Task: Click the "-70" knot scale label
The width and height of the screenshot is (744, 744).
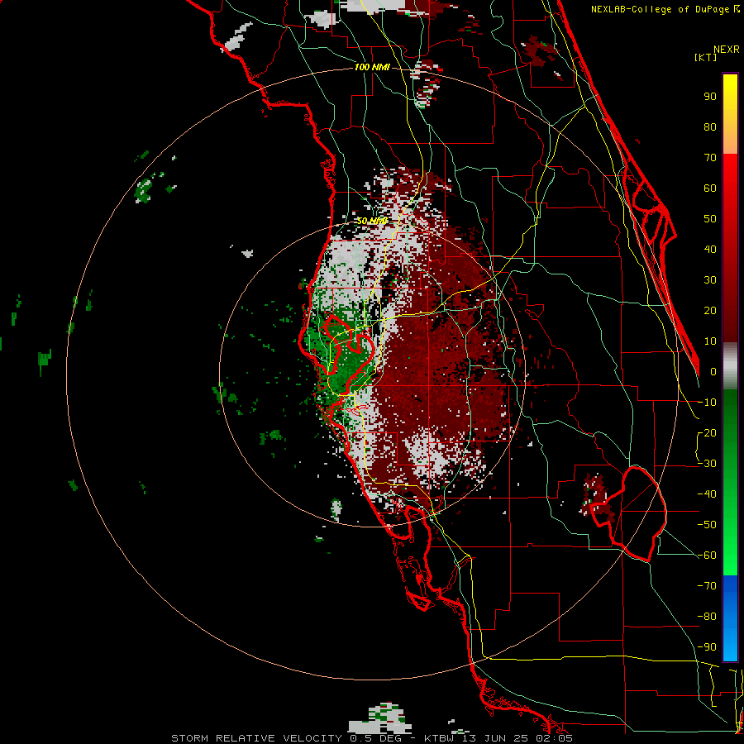Action: 707,586
